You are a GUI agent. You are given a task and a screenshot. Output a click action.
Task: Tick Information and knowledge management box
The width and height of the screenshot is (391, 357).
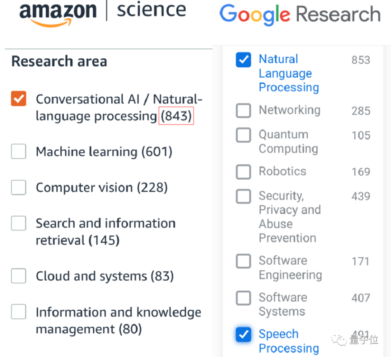19,312
